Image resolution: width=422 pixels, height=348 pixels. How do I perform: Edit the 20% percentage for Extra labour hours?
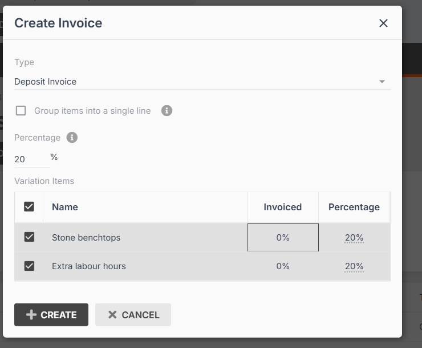354,266
